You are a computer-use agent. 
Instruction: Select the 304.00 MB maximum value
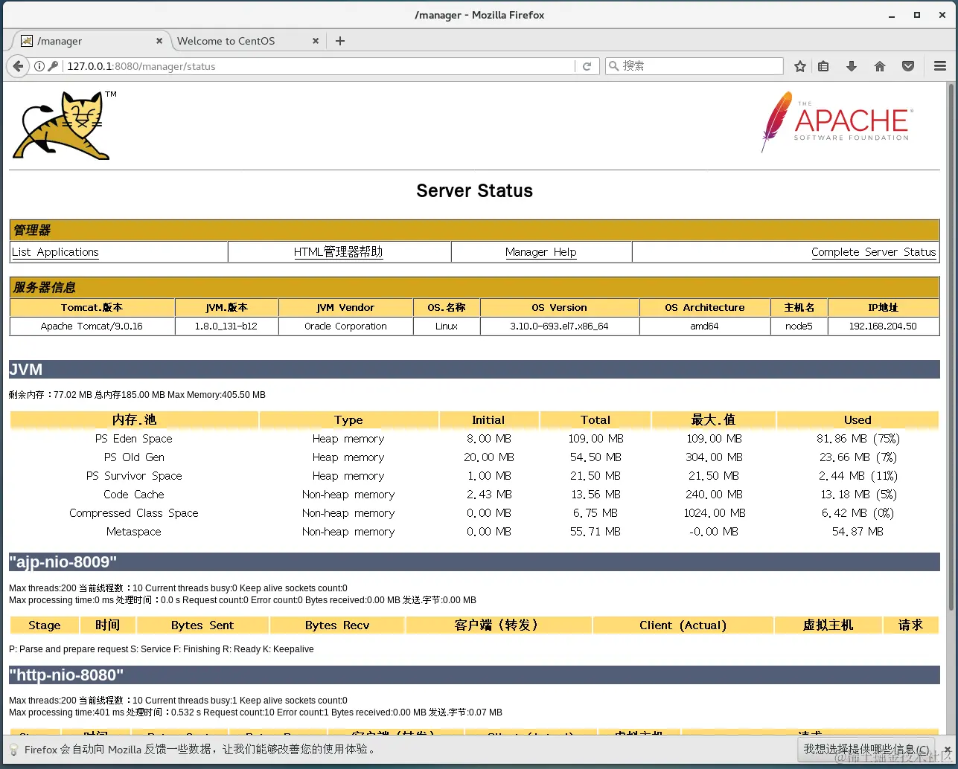click(x=715, y=457)
